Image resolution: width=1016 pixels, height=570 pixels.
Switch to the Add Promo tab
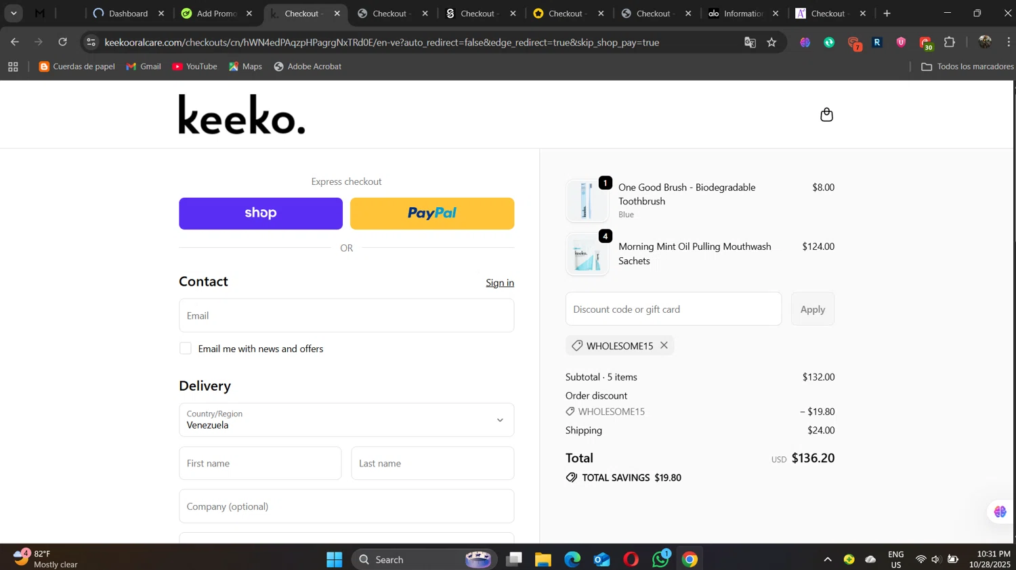pyautogui.click(x=215, y=14)
